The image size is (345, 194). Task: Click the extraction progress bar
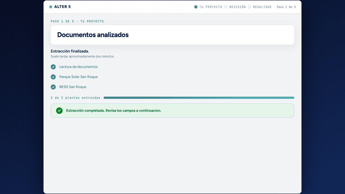[199, 98]
